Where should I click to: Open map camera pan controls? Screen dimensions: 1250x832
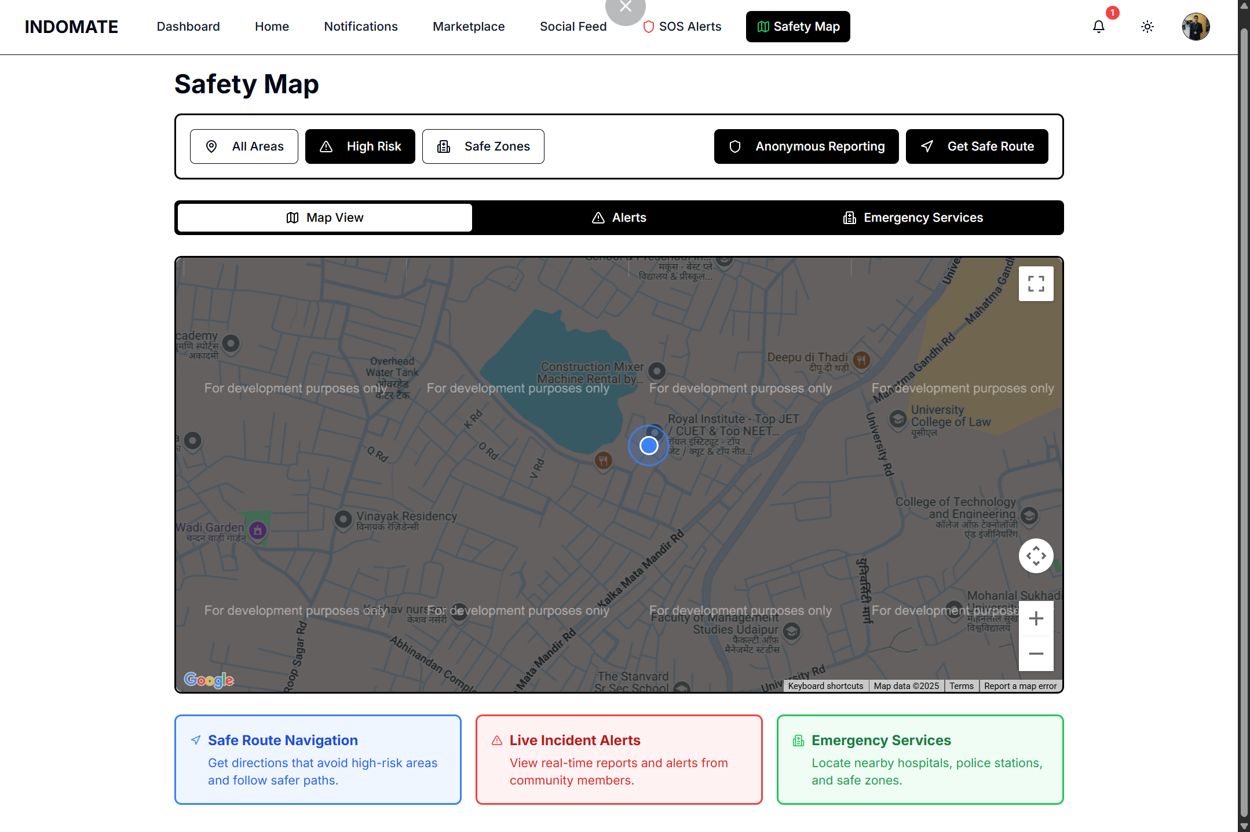(x=1036, y=556)
